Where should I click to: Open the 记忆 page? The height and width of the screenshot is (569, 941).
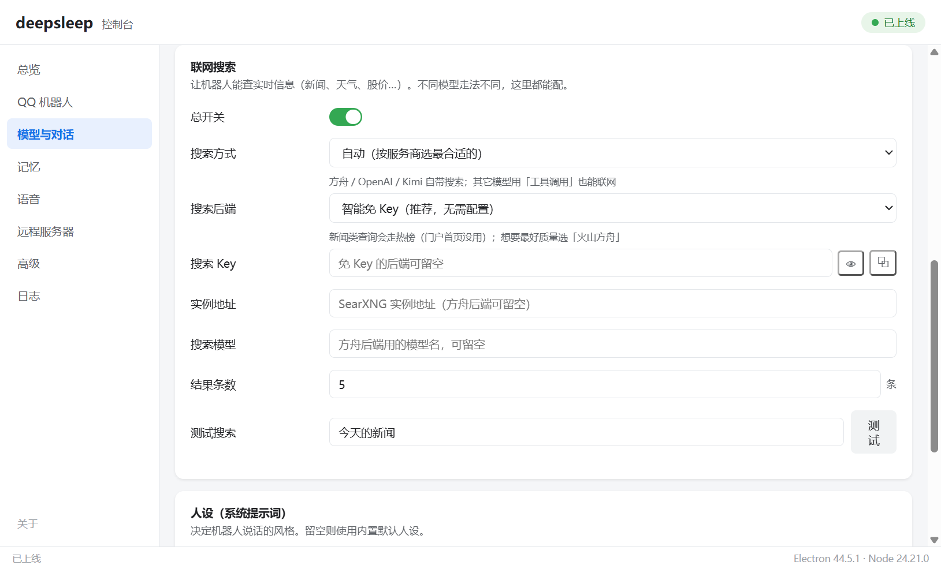79,167
